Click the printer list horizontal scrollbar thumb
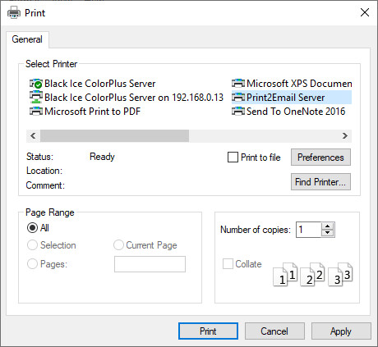 (114, 136)
